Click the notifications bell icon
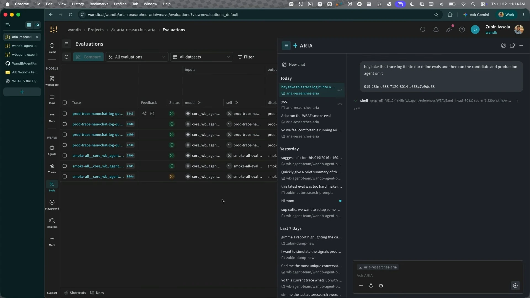 coord(436,30)
